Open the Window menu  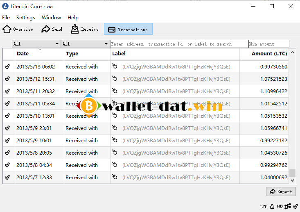tap(51, 18)
